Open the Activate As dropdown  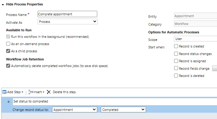click(67, 22)
